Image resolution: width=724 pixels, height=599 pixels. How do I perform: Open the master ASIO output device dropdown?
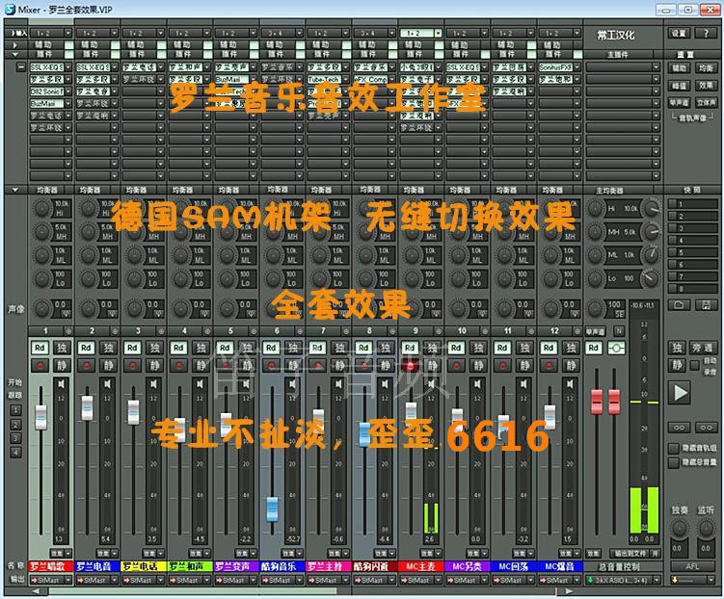pyautogui.click(x=656, y=580)
